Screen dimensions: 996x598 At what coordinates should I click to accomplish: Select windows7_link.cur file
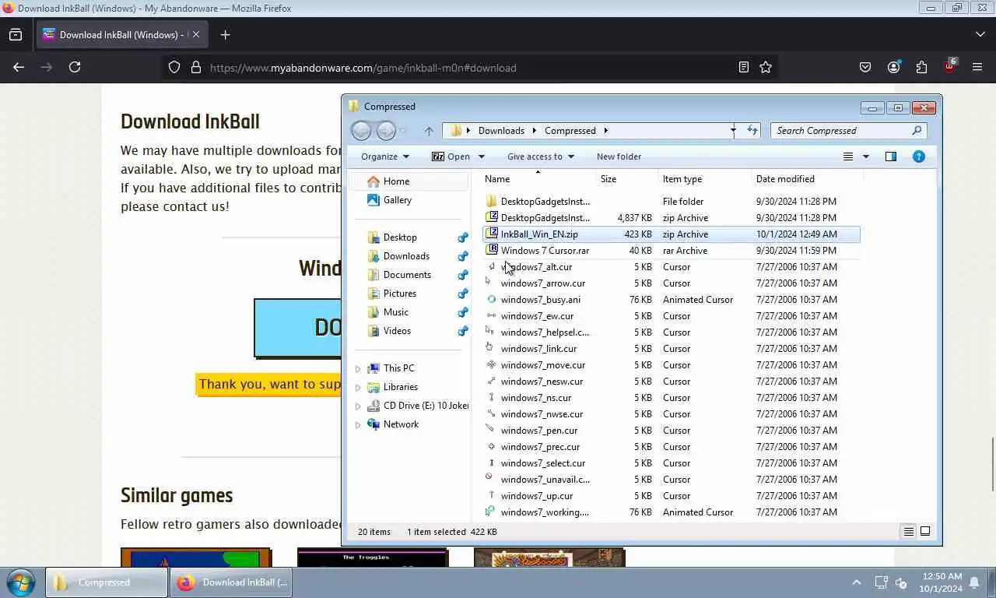tap(672, 349)
